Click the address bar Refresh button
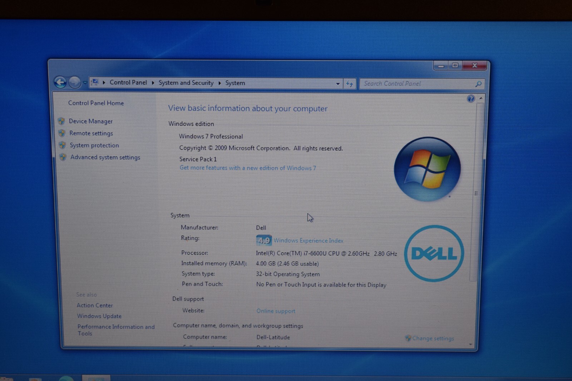The width and height of the screenshot is (572, 381). coord(350,84)
